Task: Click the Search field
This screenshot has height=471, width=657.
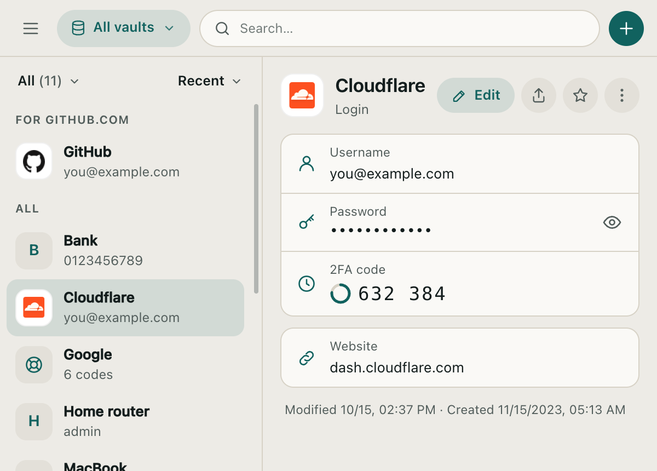Action: coord(400,28)
